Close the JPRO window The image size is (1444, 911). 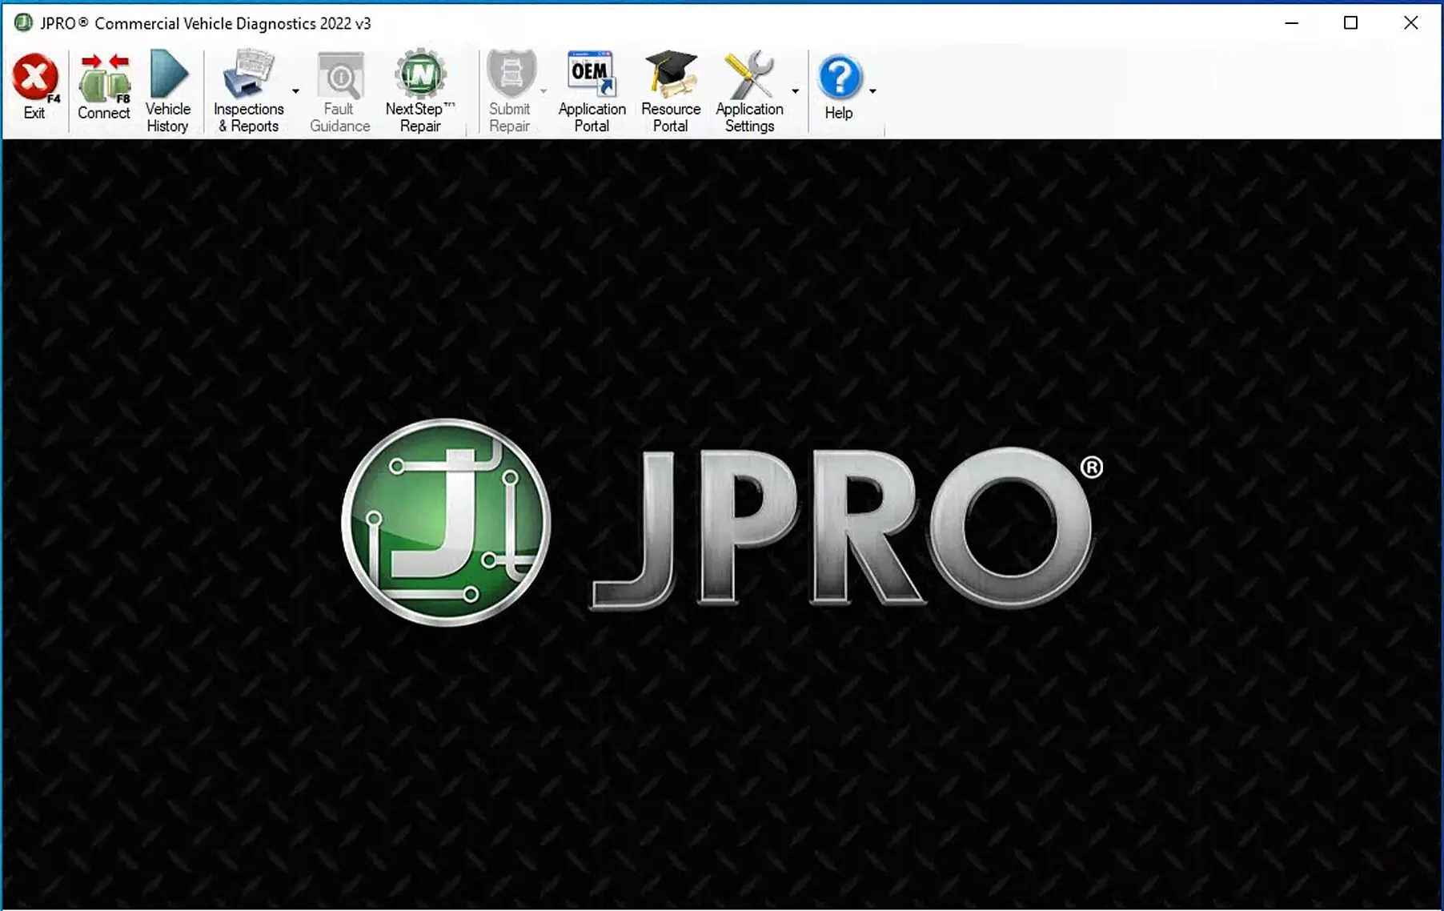pos(1410,23)
